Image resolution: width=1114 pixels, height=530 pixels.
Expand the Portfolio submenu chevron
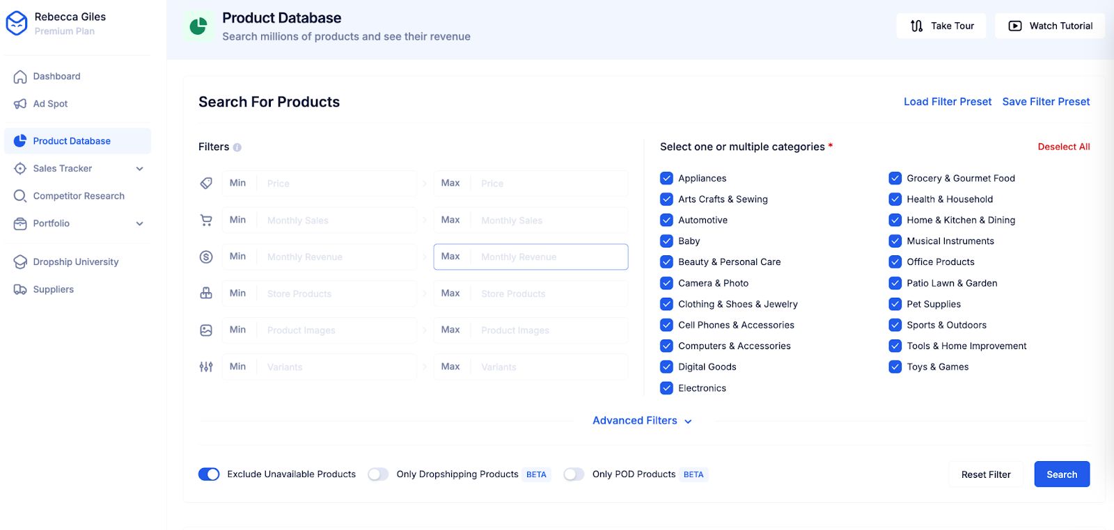coord(139,224)
